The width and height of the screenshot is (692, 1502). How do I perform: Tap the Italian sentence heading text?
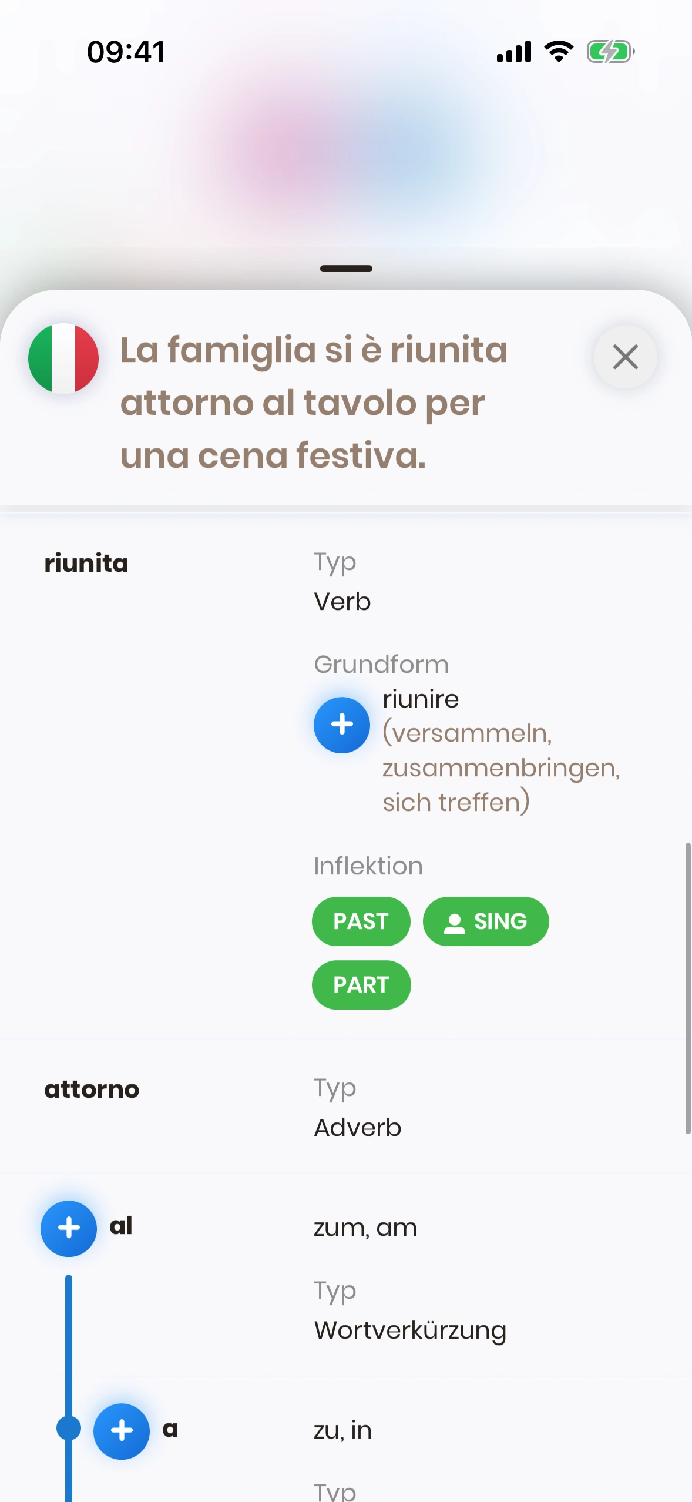314,402
